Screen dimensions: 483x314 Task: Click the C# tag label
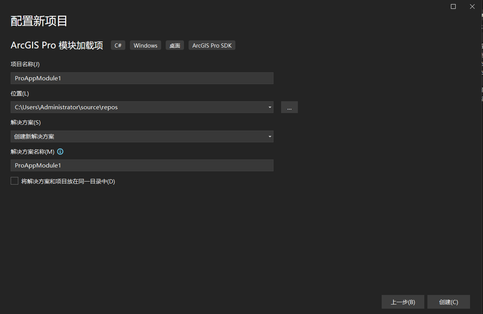click(118, 45)
